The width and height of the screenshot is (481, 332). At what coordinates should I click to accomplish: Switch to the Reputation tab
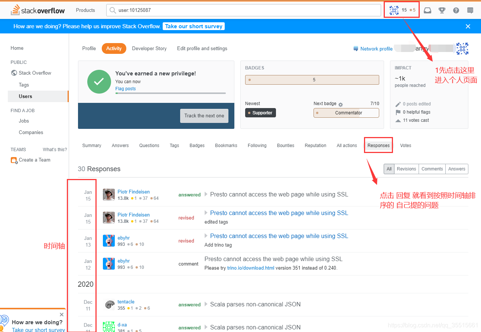[x=315, y=145]
